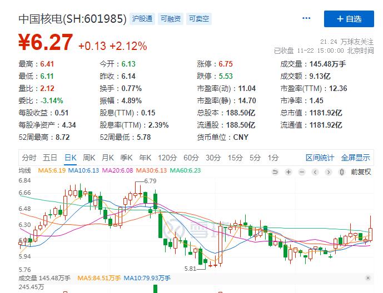Viewport: 383px width, 293px height.
Task: Click the current price ¥6.27
Action: pyautogui.click(x=46, y=43)
